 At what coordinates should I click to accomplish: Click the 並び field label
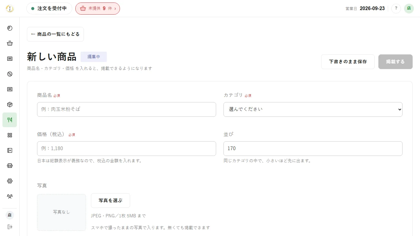(x=228, y=134)
